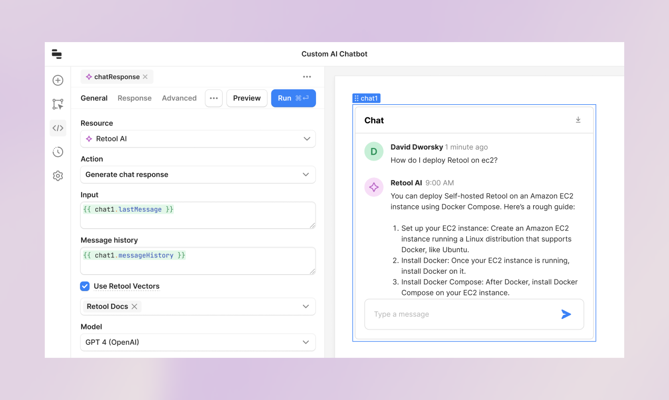Remove the Retool Docs vector tag

(x=134, y=306)
